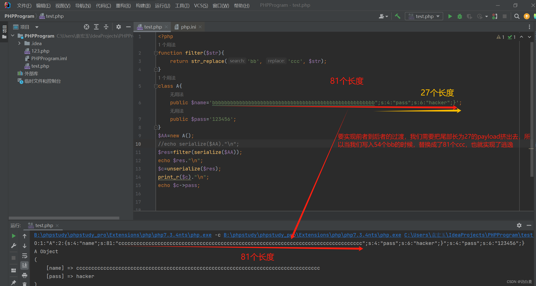Click the project panel horizontal scrollbar
Screen dimensions: 536x286
tap(64, 218)
